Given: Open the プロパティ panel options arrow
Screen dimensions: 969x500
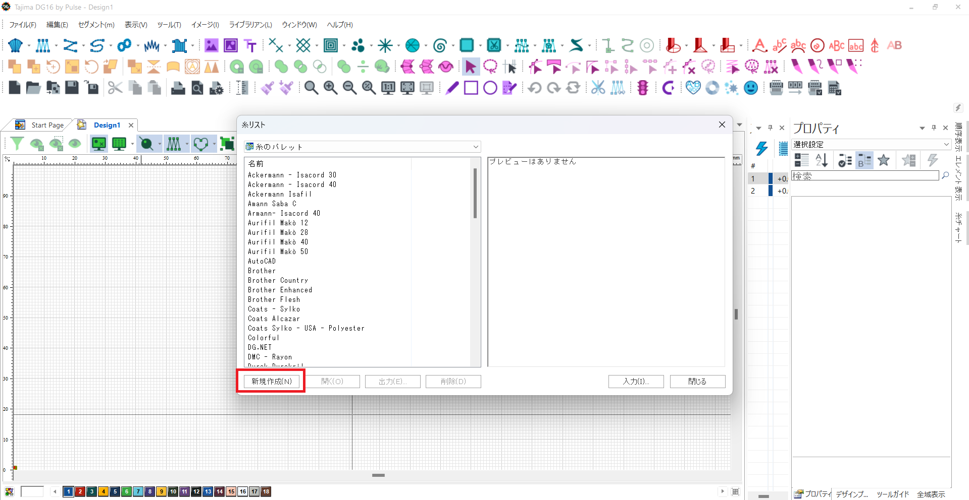Looking at the screenshot, I should point(922,128).
